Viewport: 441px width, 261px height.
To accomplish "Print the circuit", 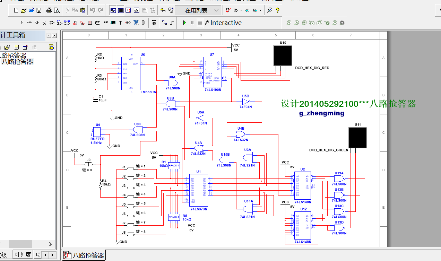I will click(x=49, y=10).
